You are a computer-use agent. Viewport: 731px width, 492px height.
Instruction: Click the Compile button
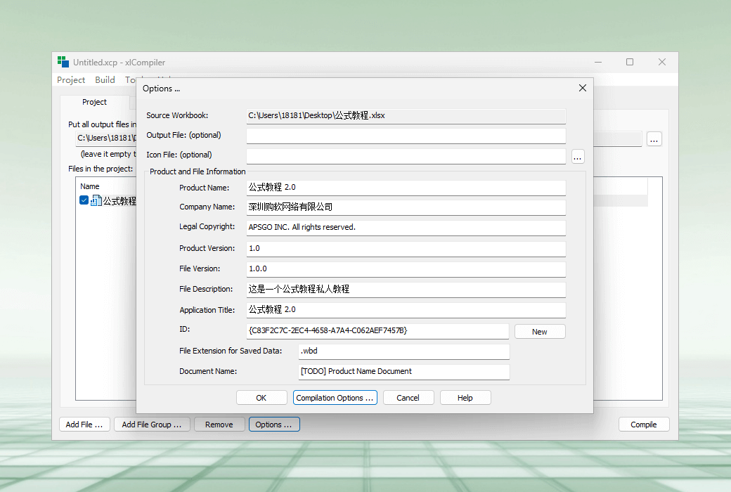coord(643,425)
